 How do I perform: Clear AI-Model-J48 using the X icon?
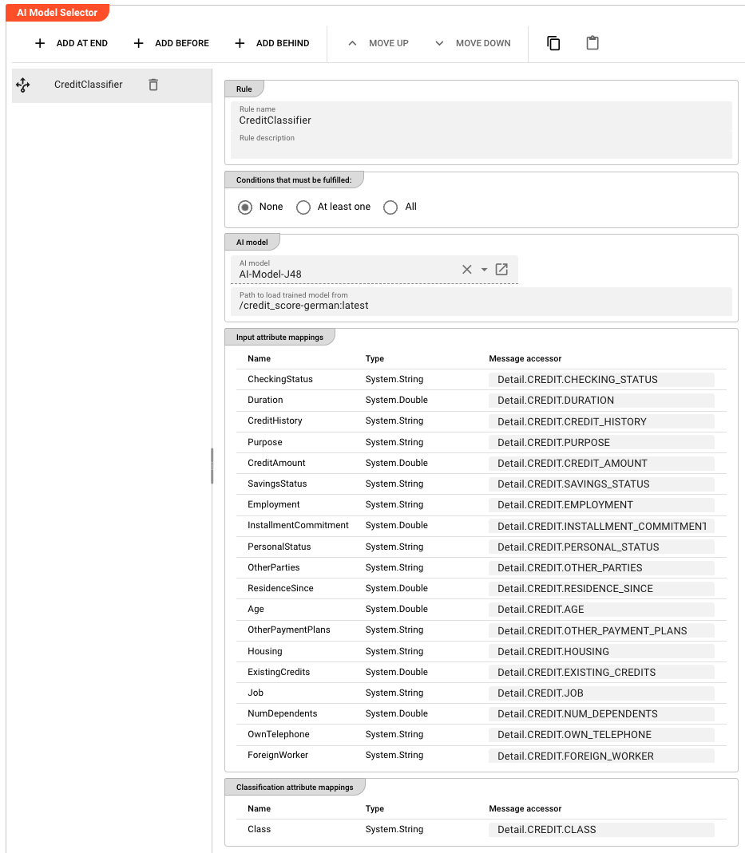(x=466, y=269)
